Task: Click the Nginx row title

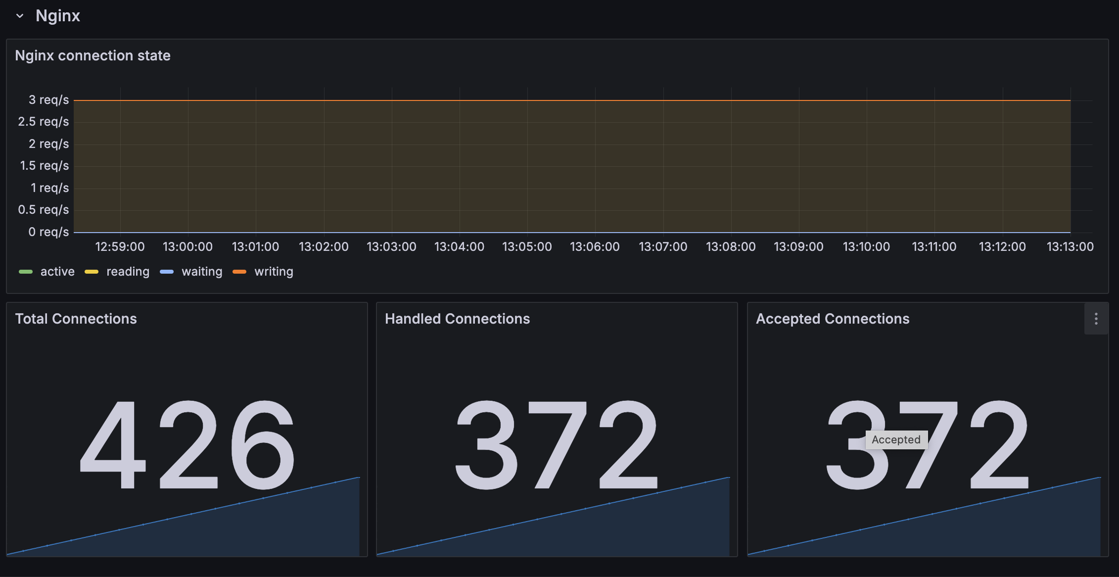Action: 58,16
